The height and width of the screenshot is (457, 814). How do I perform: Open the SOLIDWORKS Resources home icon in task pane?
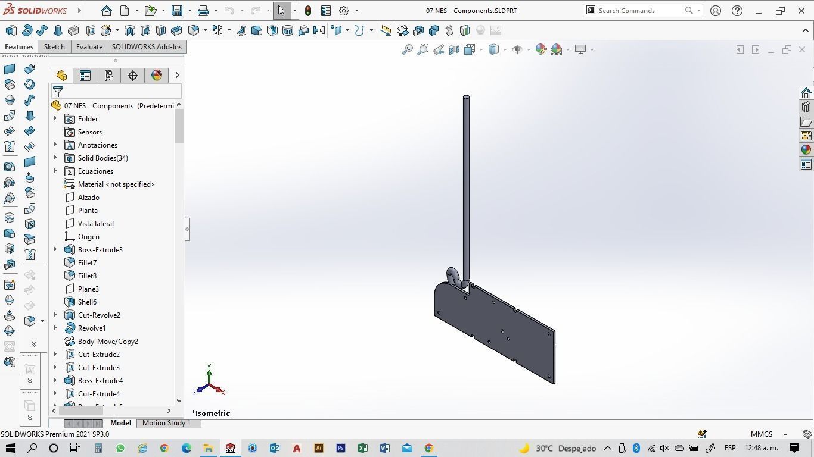coord(806,93)
